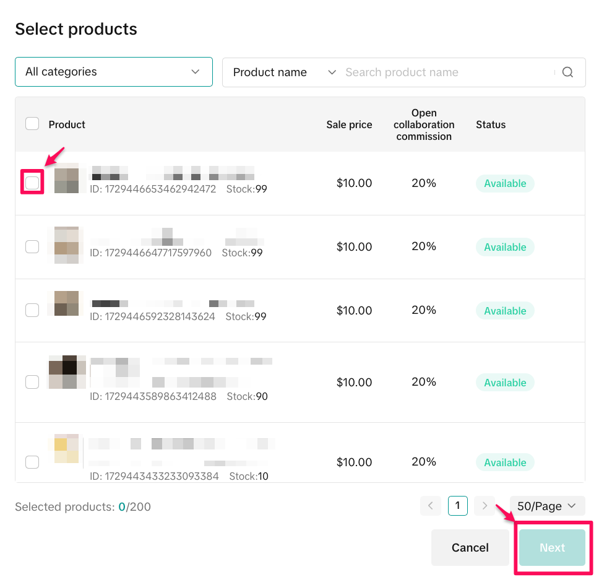
Task: Go to the previous page arrow
Action: 430,506
